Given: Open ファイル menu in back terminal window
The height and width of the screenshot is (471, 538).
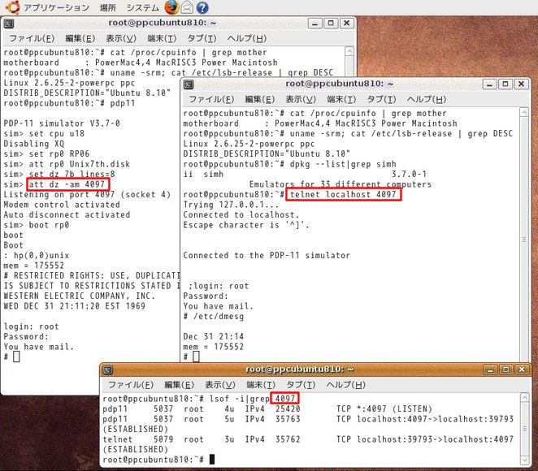Looking at the screenshot, I should [32, 38].
